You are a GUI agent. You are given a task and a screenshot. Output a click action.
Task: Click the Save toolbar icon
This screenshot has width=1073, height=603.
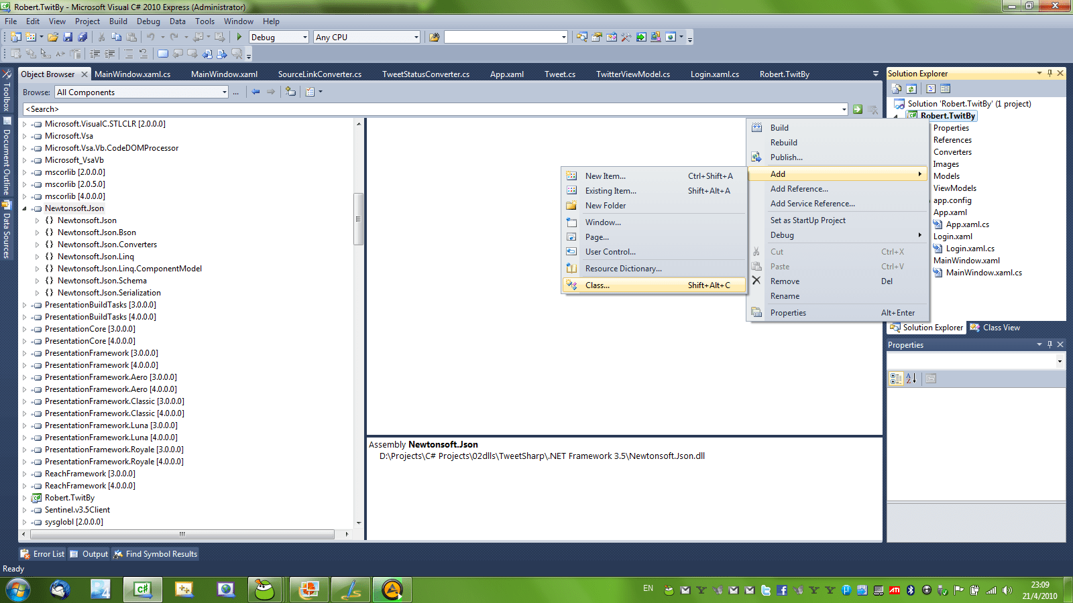click(x=69, y=37)
